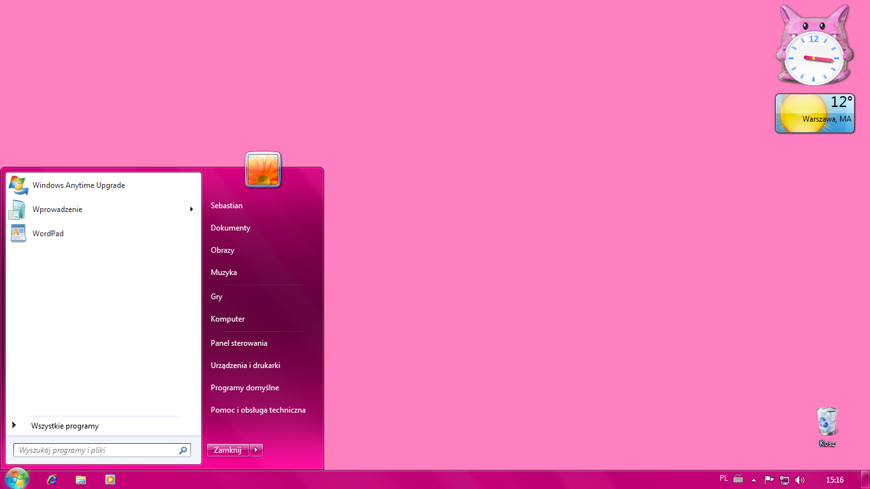Open Windows Explorer folder icon on taskbar
This screenshot has height=489, width=870.
point(81,479)
